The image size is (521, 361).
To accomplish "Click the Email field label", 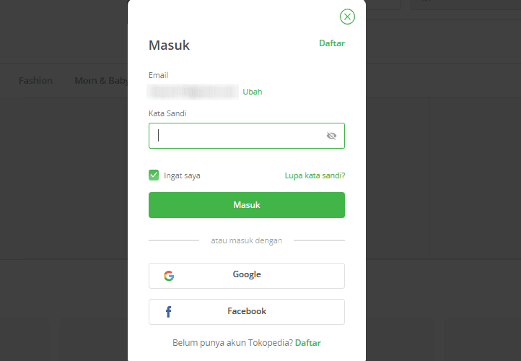I will click(x=158, y=75).
